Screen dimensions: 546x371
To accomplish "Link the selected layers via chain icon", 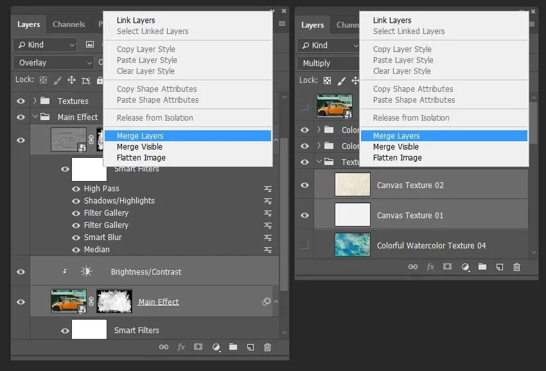I will [x=164, y=347].
